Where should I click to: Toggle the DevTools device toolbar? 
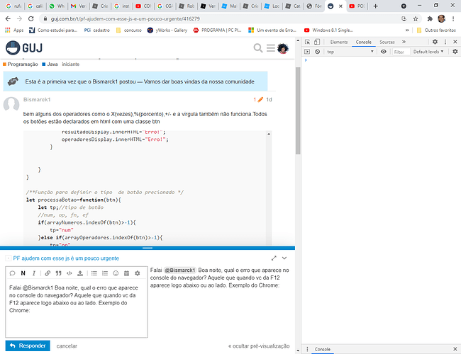point(317,42)
